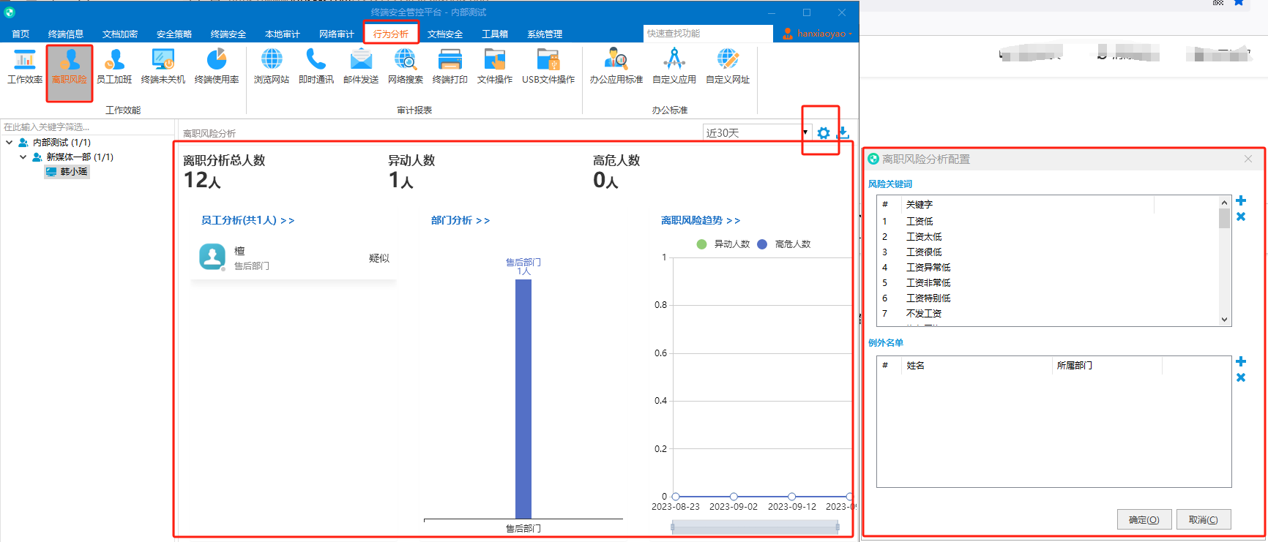Open the 浏览网站 audit report
The image size is (1268, 542).
tap(272, 66)
